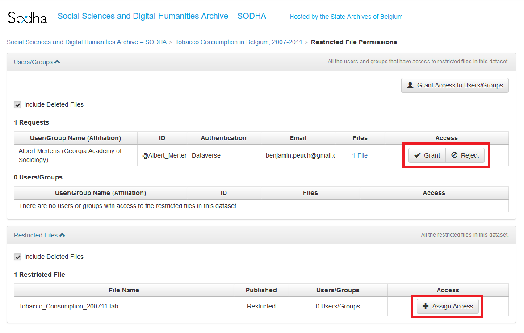Click the Sodha logo

coord(27,18)
